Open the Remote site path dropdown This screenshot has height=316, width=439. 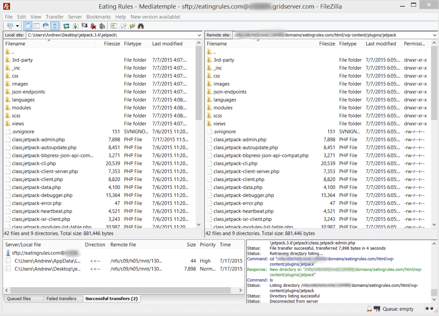pos(434,35)
